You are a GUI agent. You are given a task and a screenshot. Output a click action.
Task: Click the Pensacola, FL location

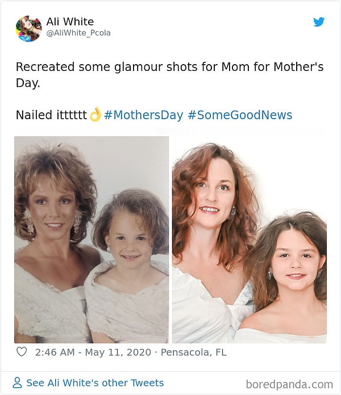(x=194, y=352)
